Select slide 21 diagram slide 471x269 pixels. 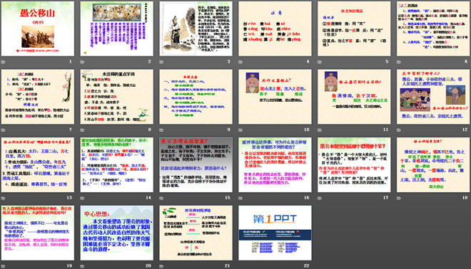[196, 233]
